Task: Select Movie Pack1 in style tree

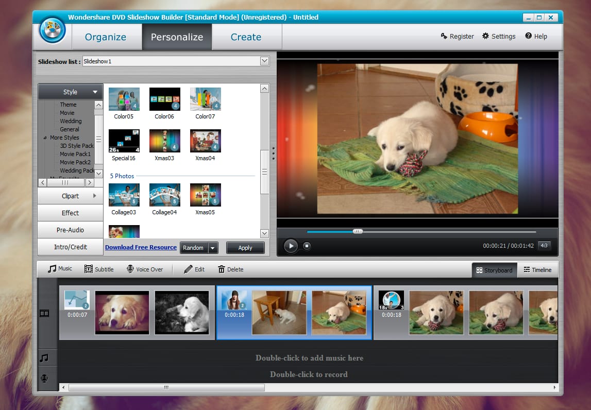Action: [75, 153]
